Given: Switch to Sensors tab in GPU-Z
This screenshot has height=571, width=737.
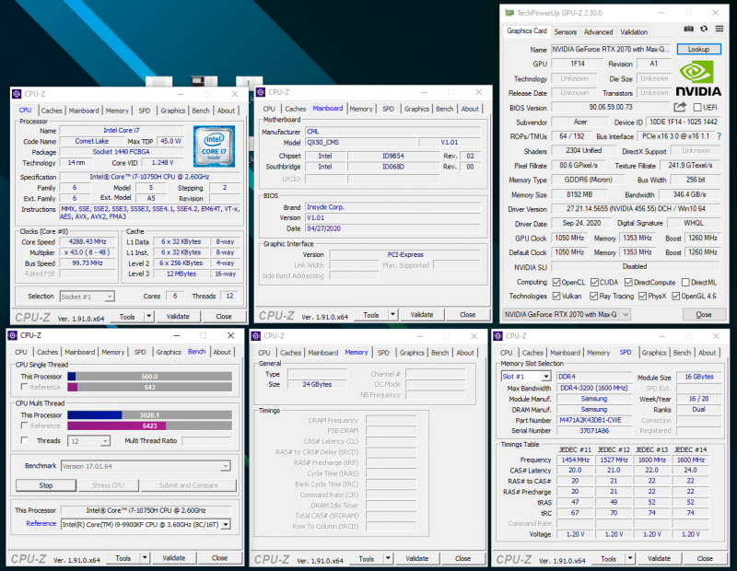Looking at the screenshot, I should tap(565, 32).
